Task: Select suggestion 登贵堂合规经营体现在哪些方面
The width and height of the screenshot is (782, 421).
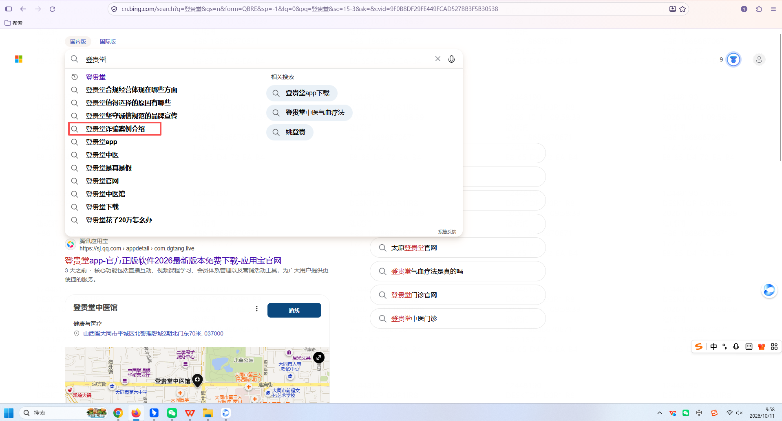Action: coord(131,90)
